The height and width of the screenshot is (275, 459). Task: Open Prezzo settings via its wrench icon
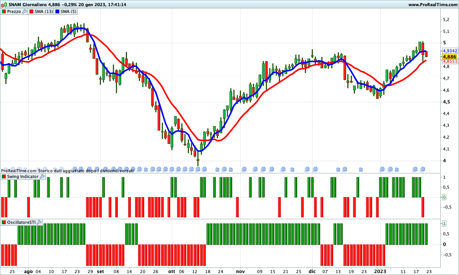24,11
